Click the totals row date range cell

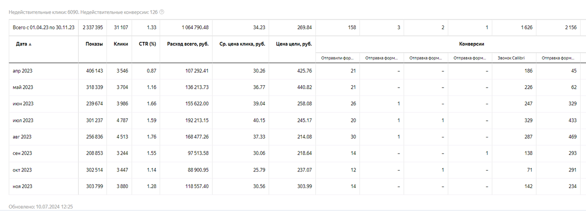point(43,27)
